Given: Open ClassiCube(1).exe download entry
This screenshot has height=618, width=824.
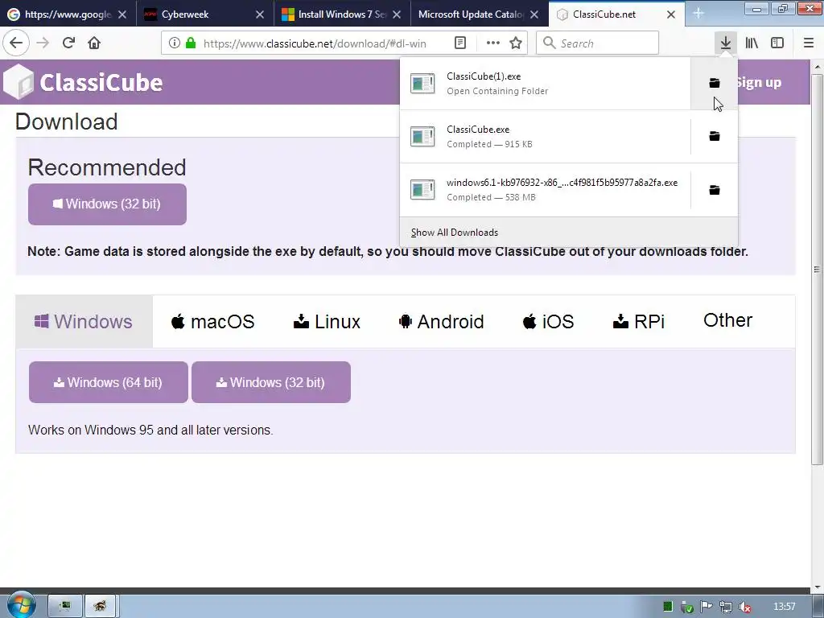Looking at the screenshot, I should 545,83.
